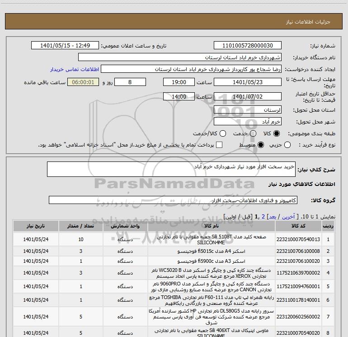348x337 pixels.
Task: Go to بعد page link
Action: point(273,217)
